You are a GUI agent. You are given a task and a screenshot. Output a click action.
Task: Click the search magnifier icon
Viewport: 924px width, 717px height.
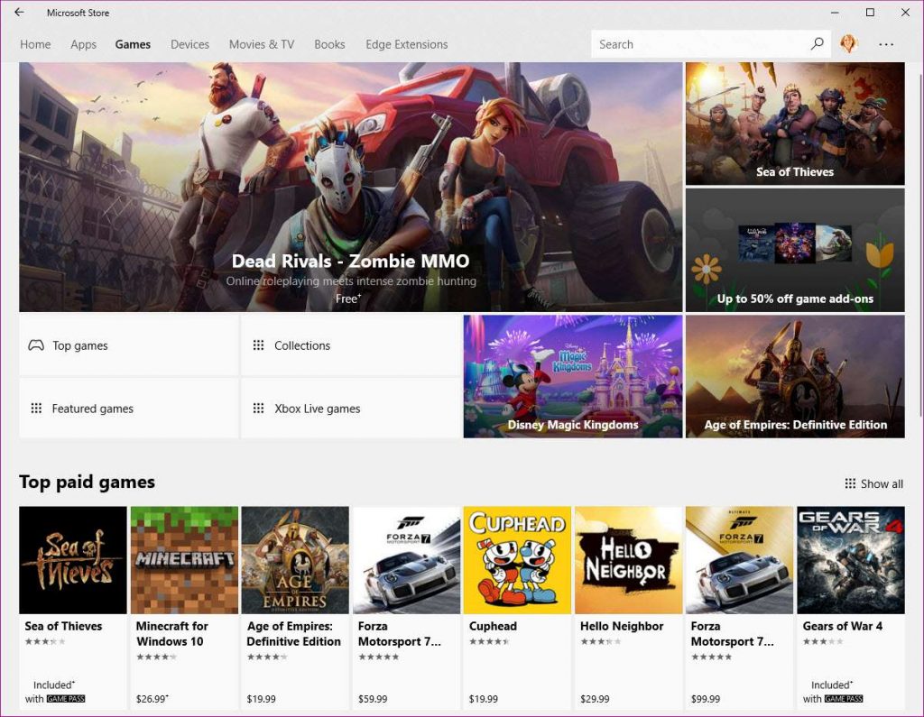[817, 43]
